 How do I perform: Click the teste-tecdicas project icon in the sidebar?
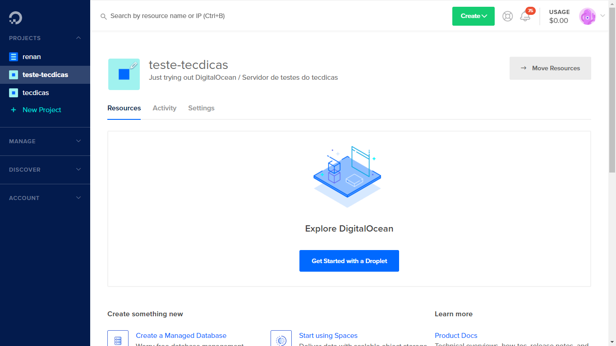click(x=14, y=75)
